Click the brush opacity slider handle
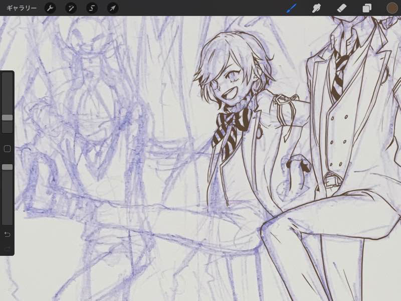This screenshot has height=301, width=401. [7, 167]
